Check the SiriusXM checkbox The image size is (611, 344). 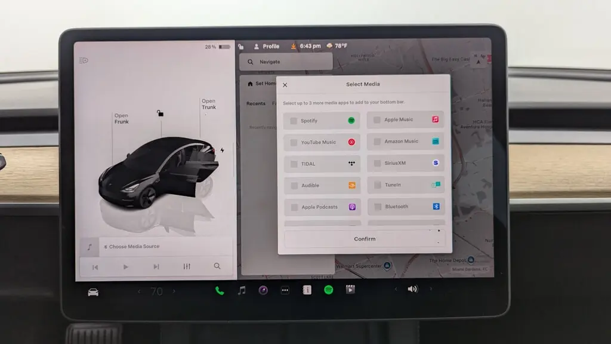[x=377, y=164]
